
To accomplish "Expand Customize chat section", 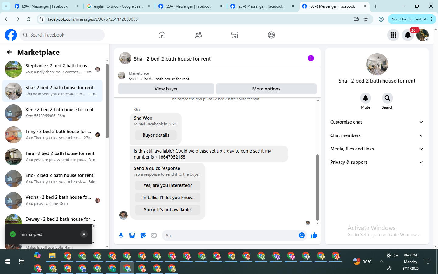I will click(377, 122).
